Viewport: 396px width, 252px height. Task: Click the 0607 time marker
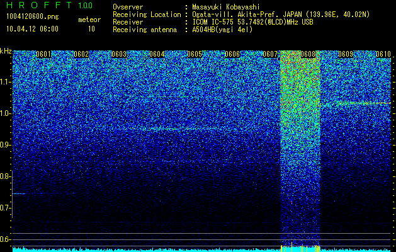click(270, 54)
